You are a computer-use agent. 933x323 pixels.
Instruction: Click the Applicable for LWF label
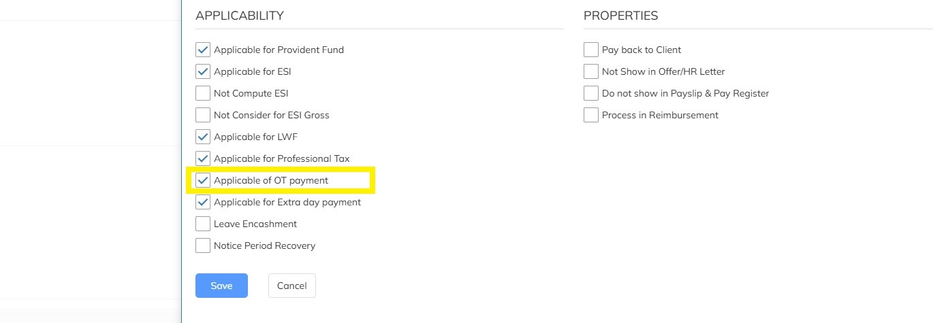coord(255,137)
